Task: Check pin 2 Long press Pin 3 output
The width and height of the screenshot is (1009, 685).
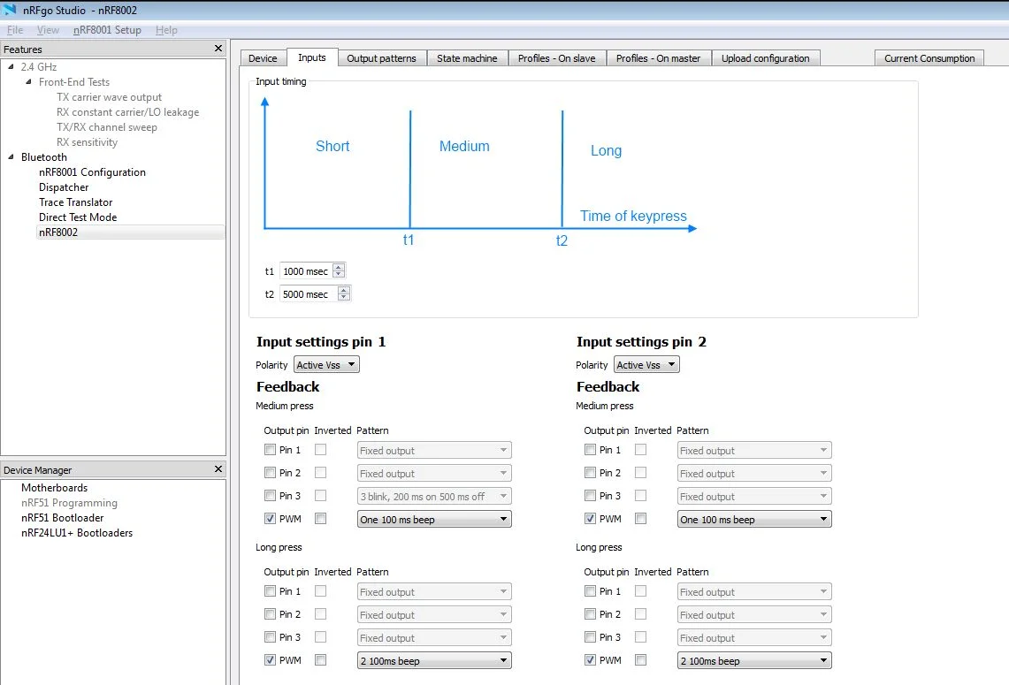Action: (590, 636)
